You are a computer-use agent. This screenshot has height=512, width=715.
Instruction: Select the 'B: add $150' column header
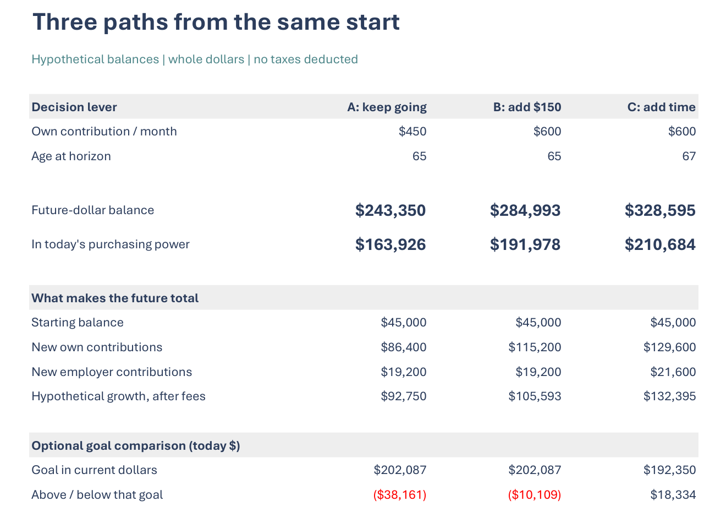coord(527,107)
